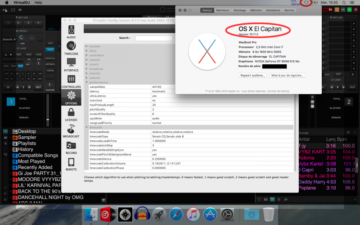
Task: Click the Mise à jour de logiciels button
Action: click(x=287, y=76)
